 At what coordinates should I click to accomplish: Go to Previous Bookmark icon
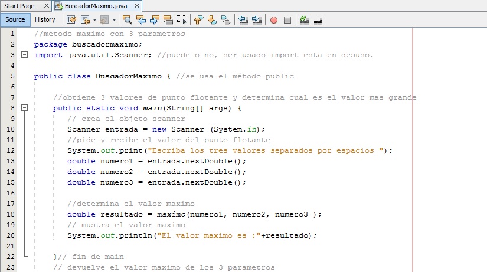point(198,19)
